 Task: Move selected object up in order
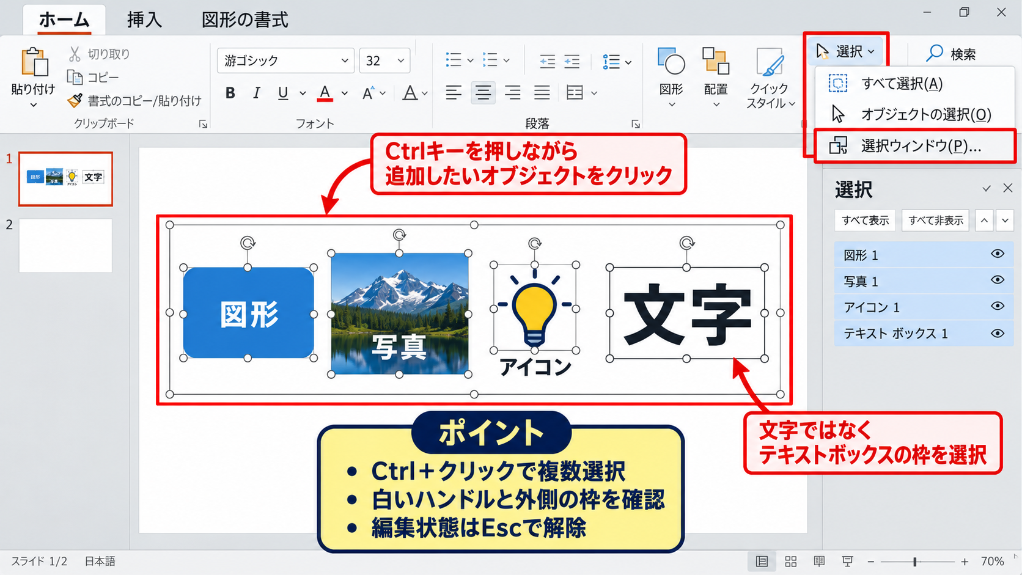(x=984, y=221)
